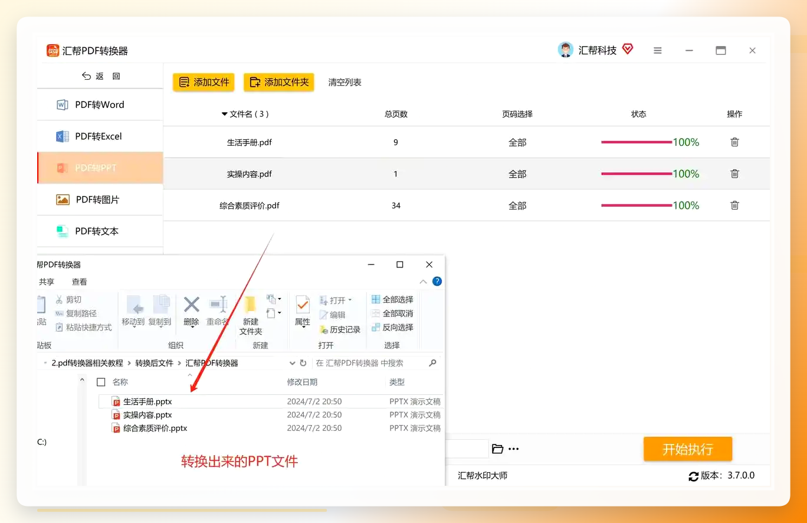Click 2.pdf转换器相关教程 in the breadcrumb path

pyautogui.click(x=87, y=363)
